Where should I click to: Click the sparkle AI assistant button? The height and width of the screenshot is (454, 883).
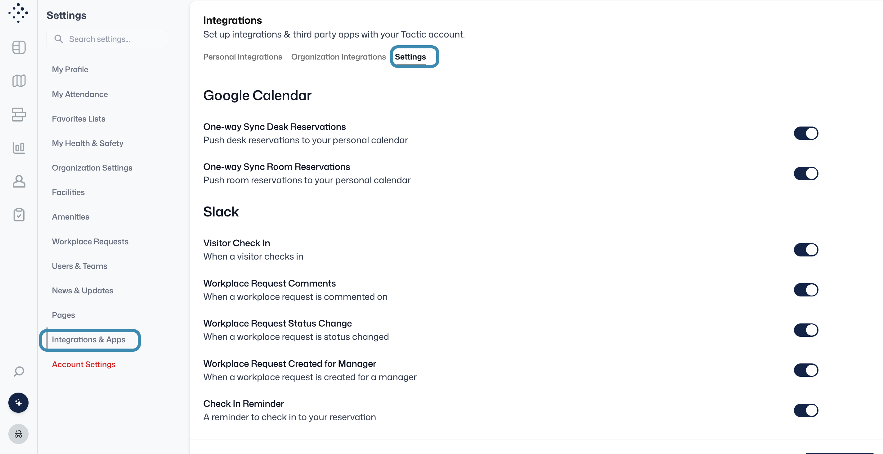19,403
